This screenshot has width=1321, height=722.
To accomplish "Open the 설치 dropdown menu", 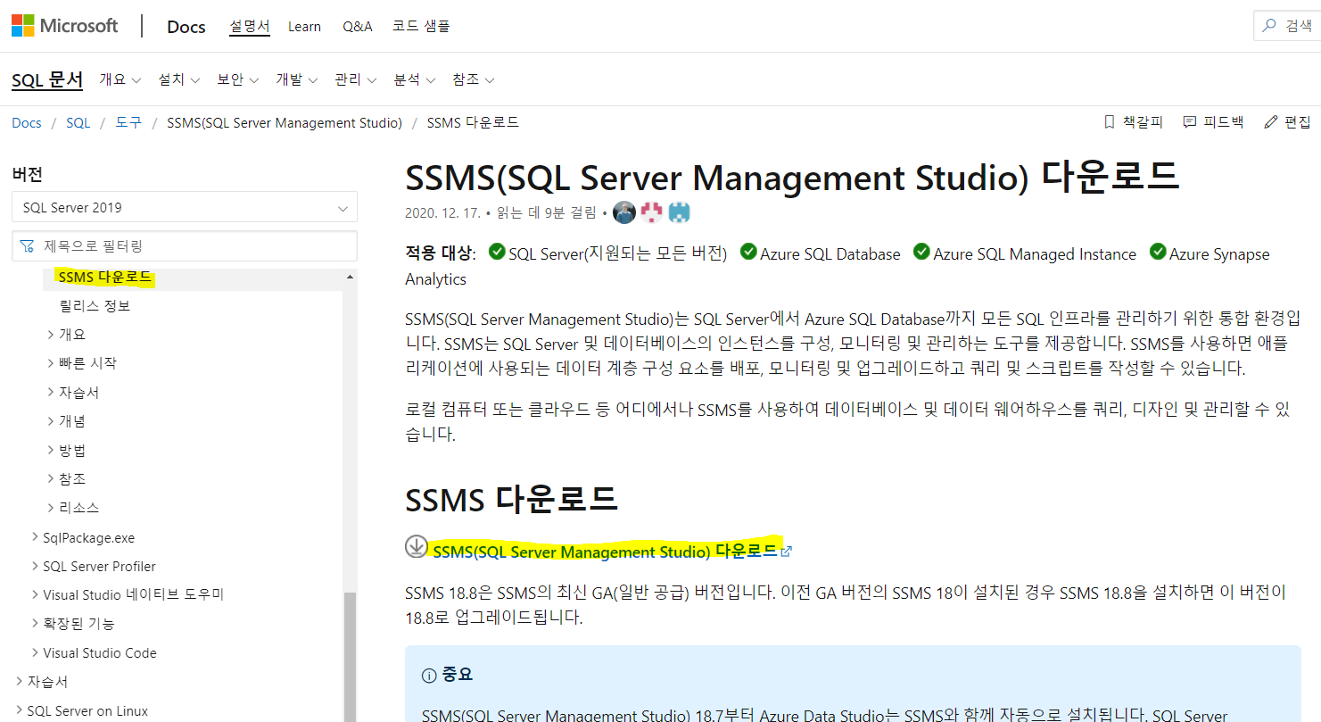I will [x=179, y=79].
